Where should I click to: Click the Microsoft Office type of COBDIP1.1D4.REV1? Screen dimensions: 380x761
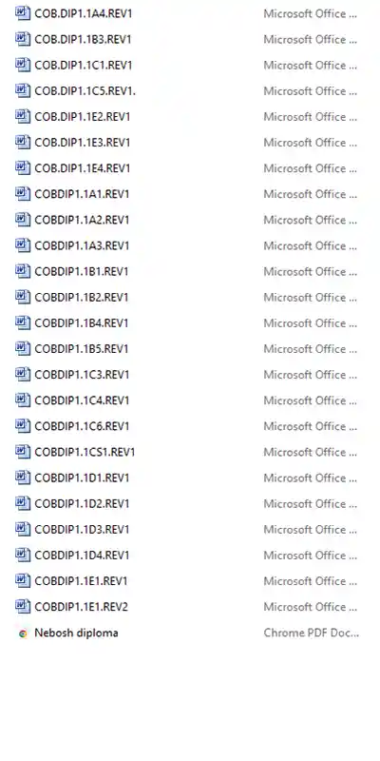(311, 555)
